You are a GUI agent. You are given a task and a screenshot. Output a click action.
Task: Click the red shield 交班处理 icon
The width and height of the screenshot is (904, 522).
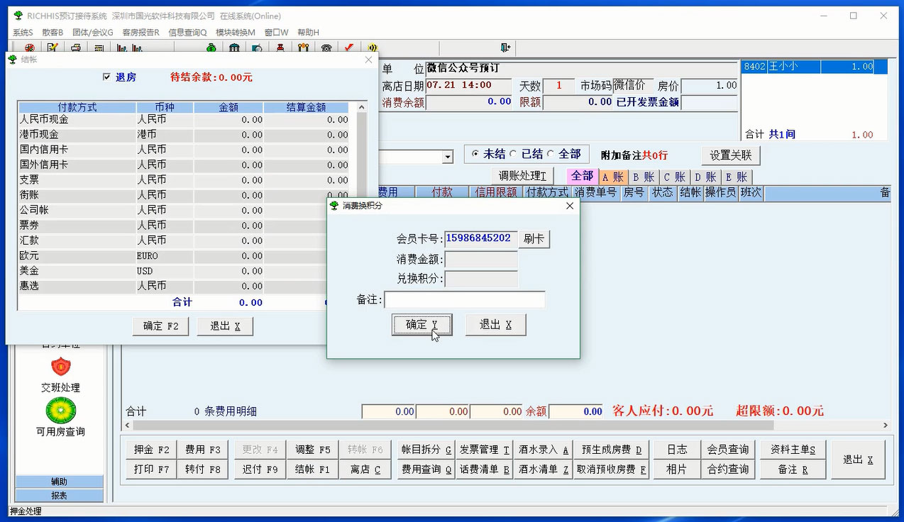point(61,367)
